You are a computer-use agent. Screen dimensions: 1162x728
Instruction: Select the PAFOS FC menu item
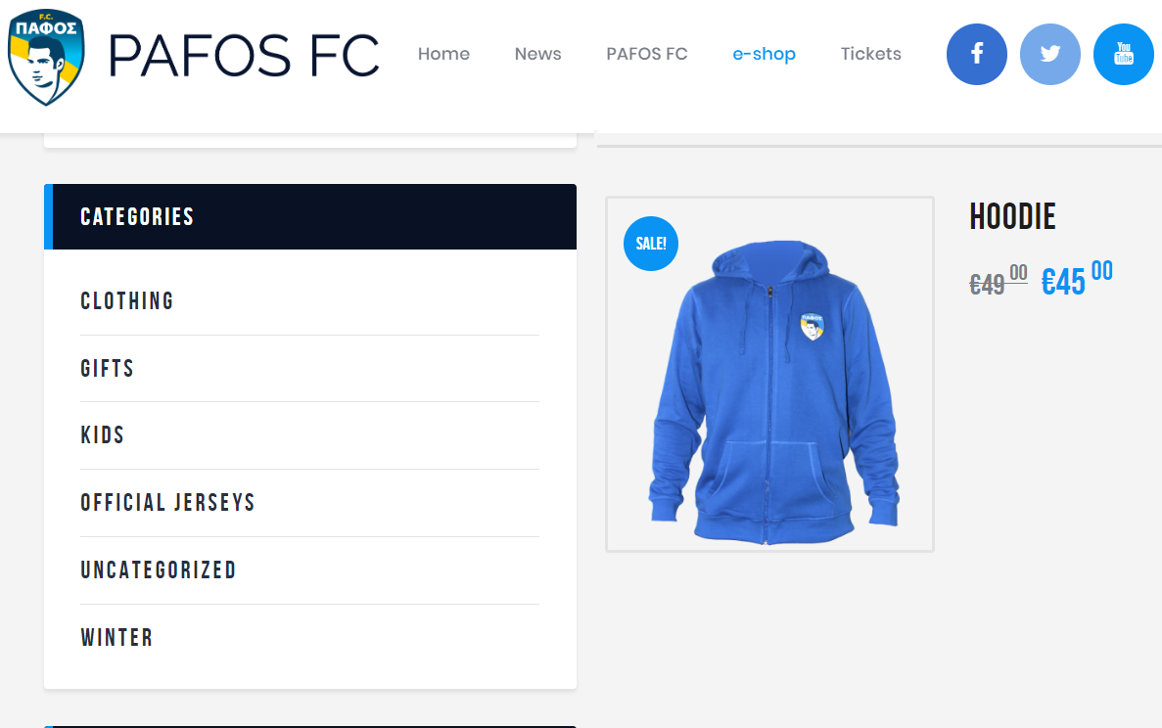point(646,54)
